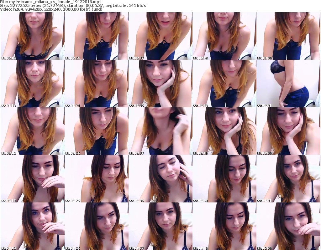Click the thumbnail at 00:04:01
Viewport: 321px width, 250px height.
(288, 179)
